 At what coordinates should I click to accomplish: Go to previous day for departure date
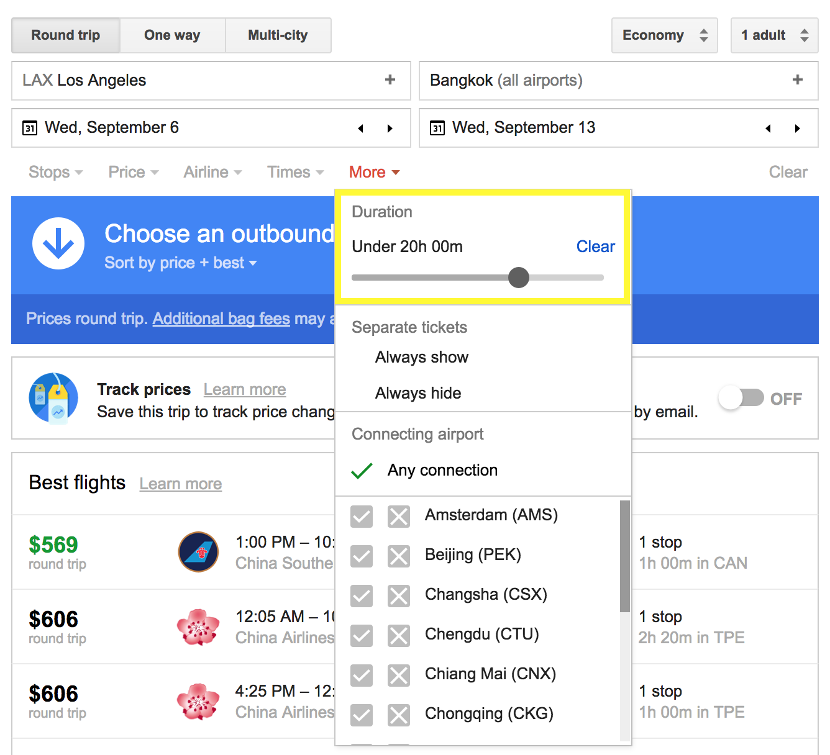click(360, 129)
